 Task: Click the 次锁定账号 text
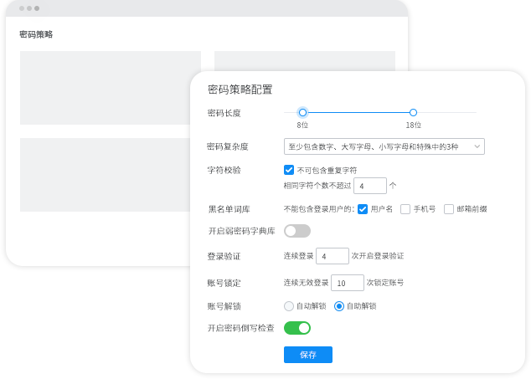385,282
